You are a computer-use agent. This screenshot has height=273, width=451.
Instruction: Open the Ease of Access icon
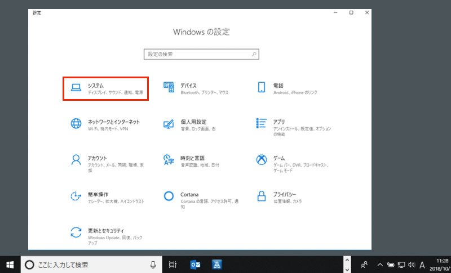[x=76, y=196]
